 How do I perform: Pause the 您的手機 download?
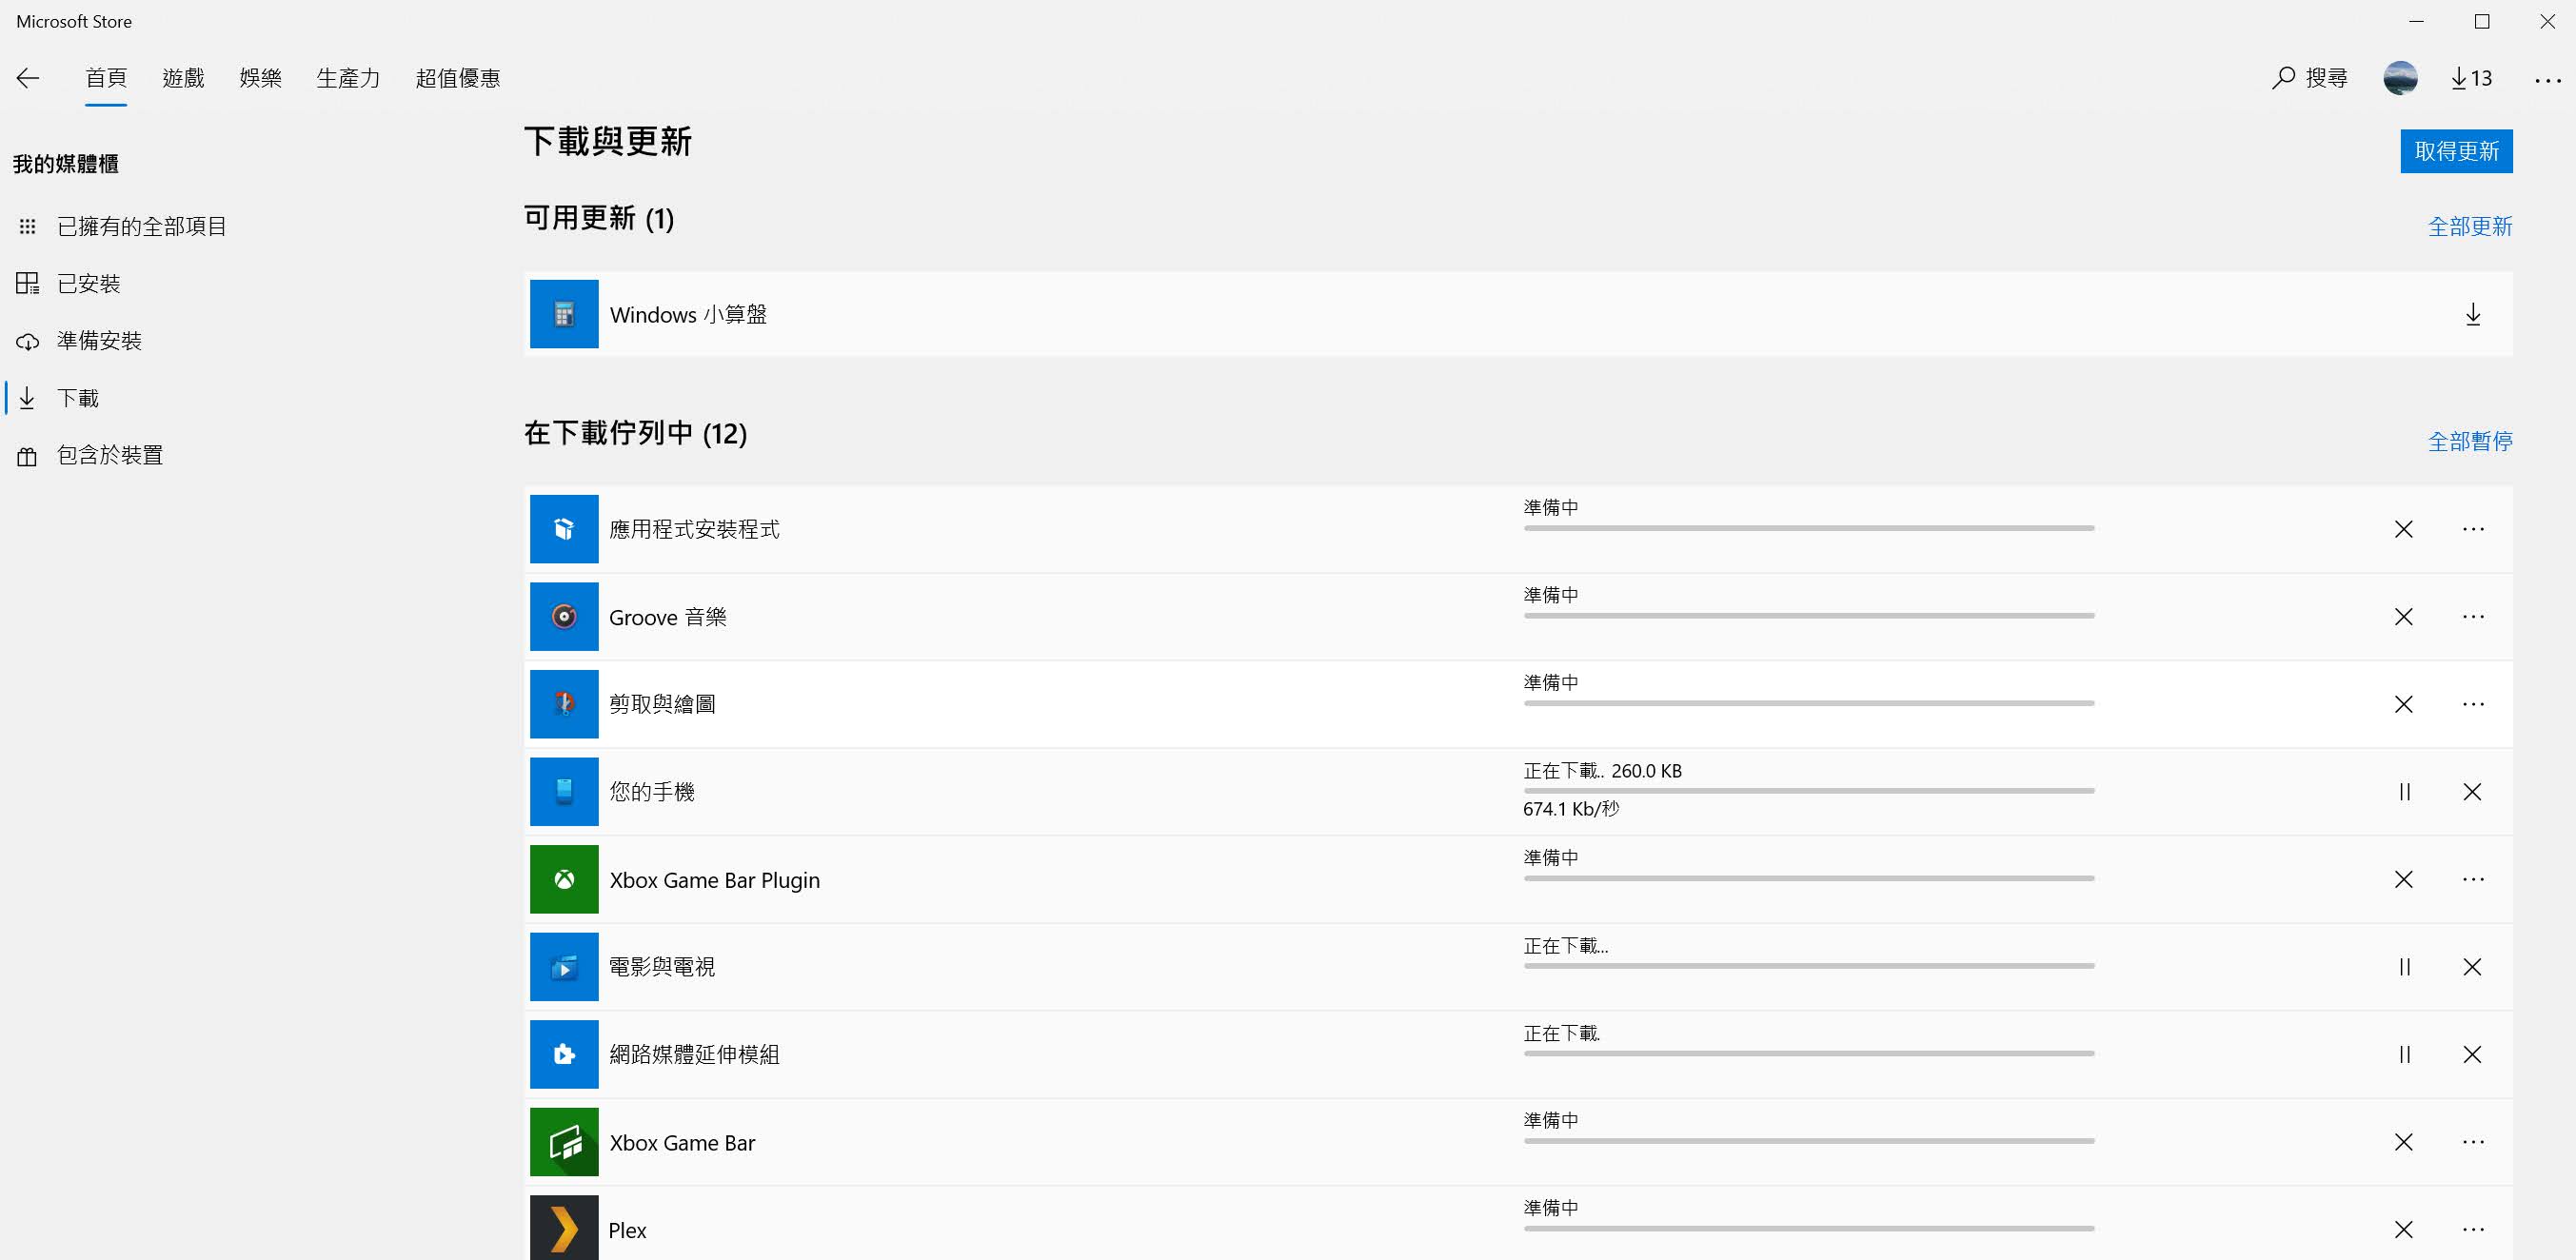[2404, 792]
